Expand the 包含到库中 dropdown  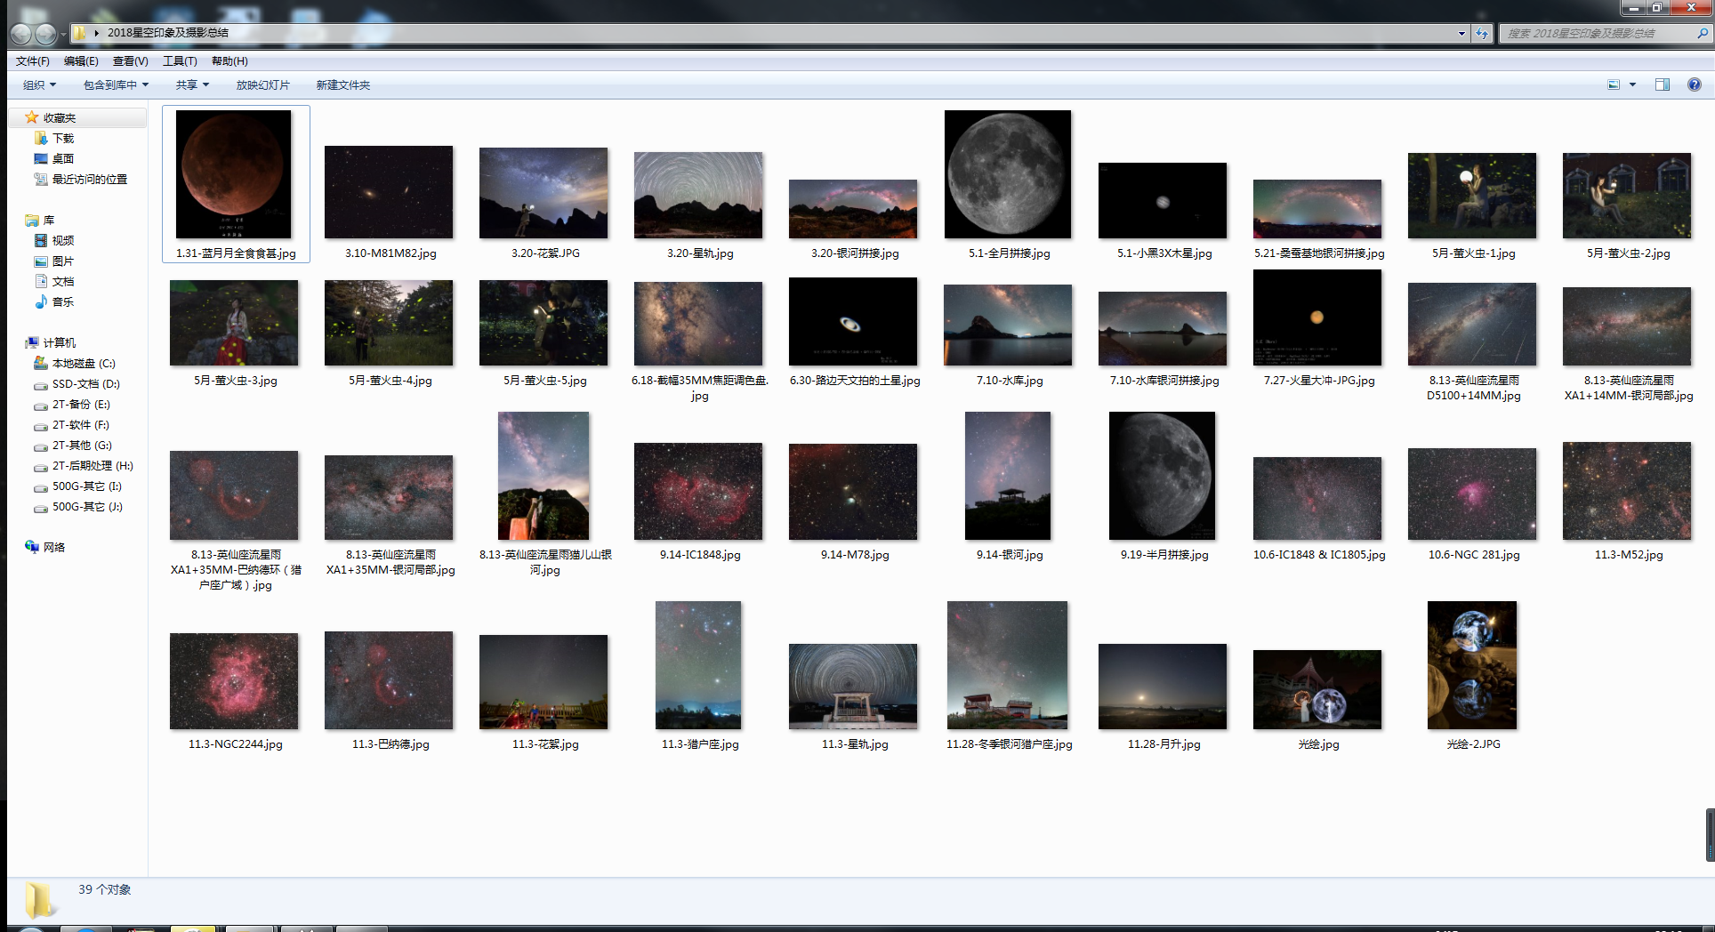[116, 85]
